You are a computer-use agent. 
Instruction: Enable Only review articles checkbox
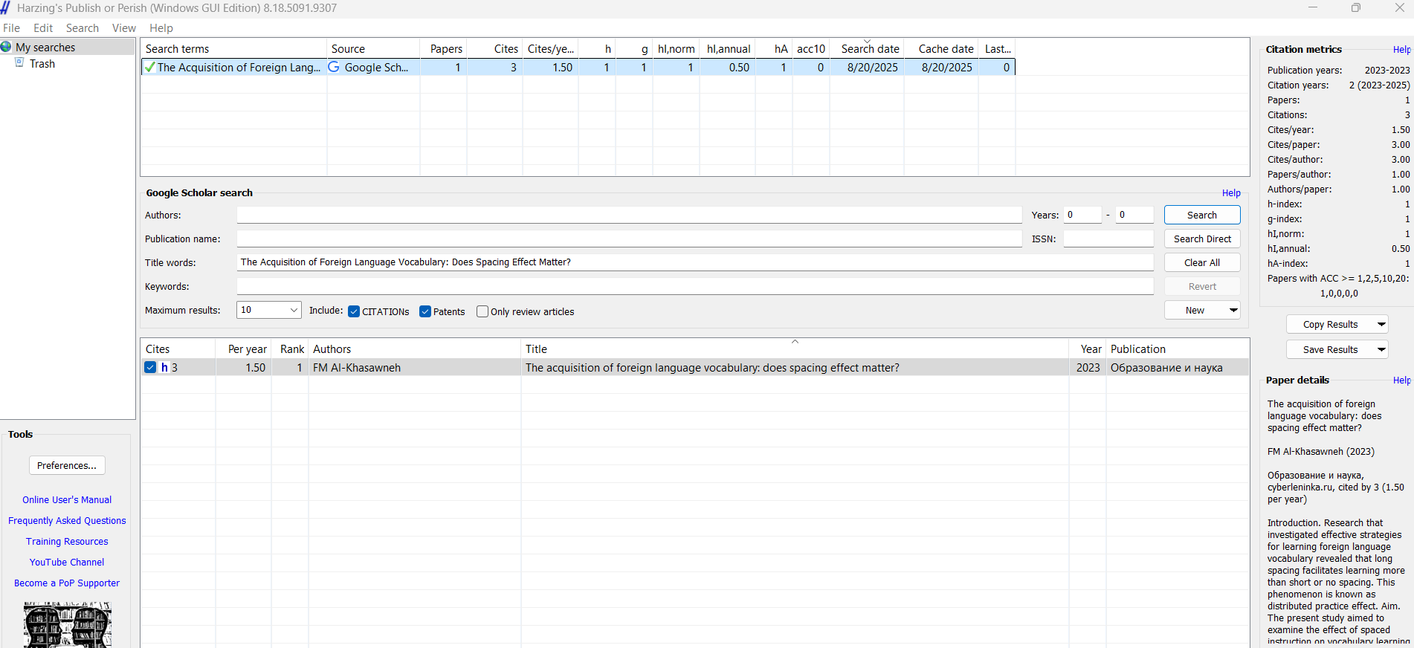[x=482, y=311]
